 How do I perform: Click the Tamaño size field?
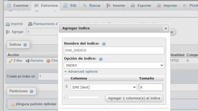coord(151,87)
